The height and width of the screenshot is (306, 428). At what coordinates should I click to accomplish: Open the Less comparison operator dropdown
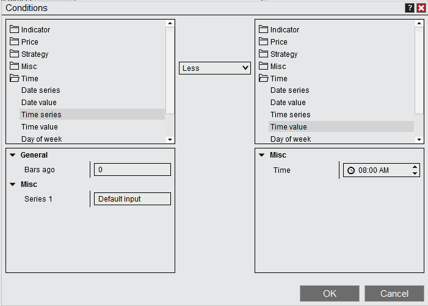pos(215,68)
